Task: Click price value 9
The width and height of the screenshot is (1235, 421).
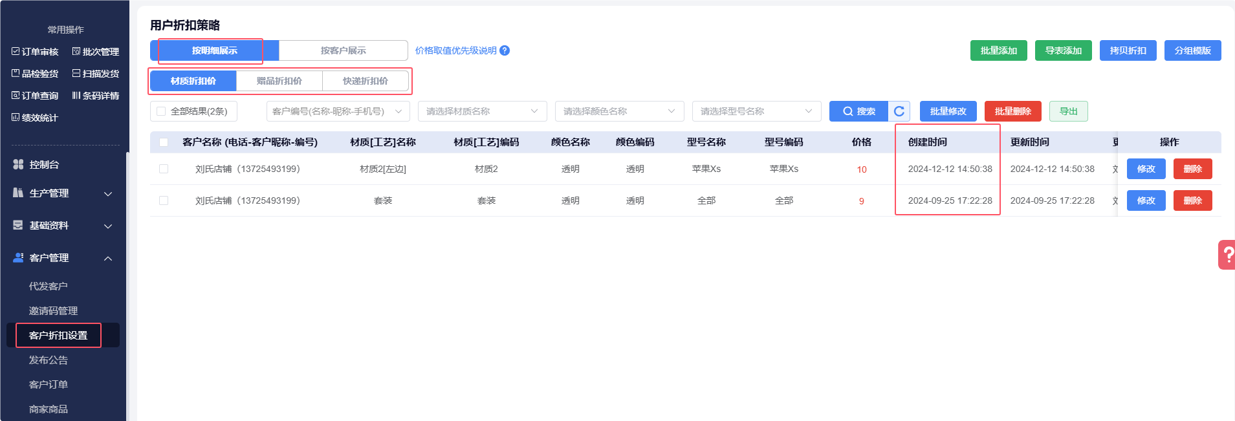Action: click(862, 201)
